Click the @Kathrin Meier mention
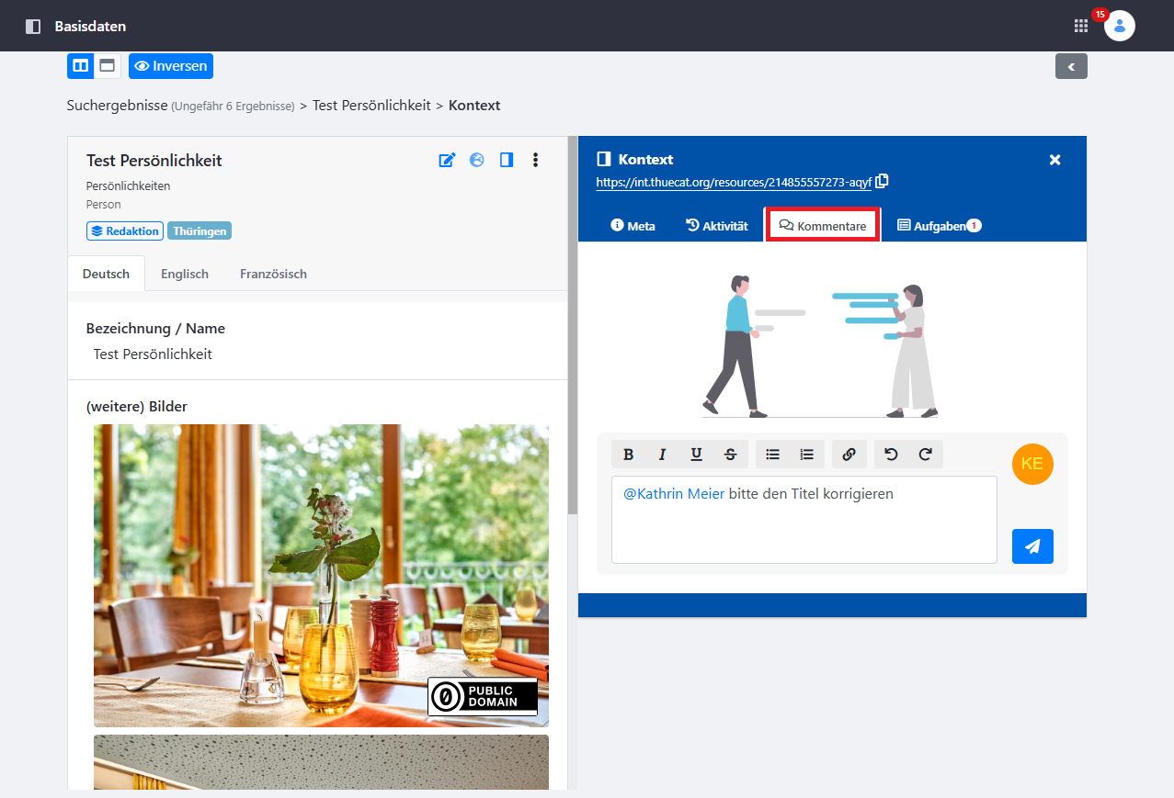Screen dimensions: 1174x798 (674, 494)
